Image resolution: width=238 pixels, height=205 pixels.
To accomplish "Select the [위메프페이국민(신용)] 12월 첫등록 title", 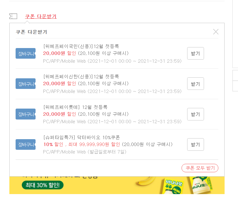I will tap(81, 46).
